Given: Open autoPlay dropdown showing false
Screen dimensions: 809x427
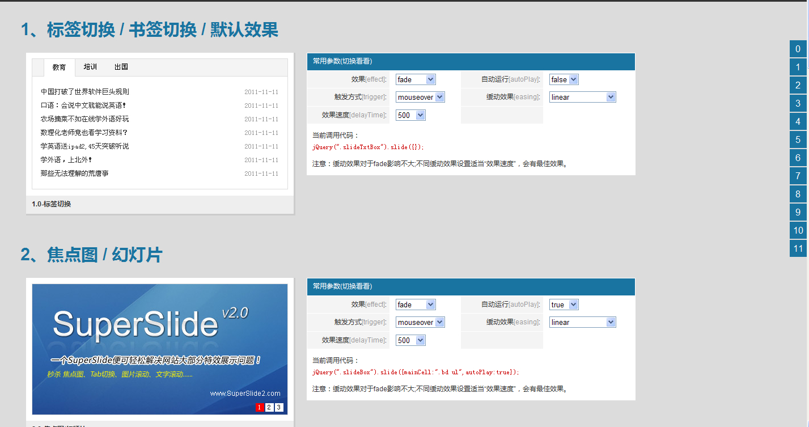Looking at the screenshot, I should (x=564, y=79).
